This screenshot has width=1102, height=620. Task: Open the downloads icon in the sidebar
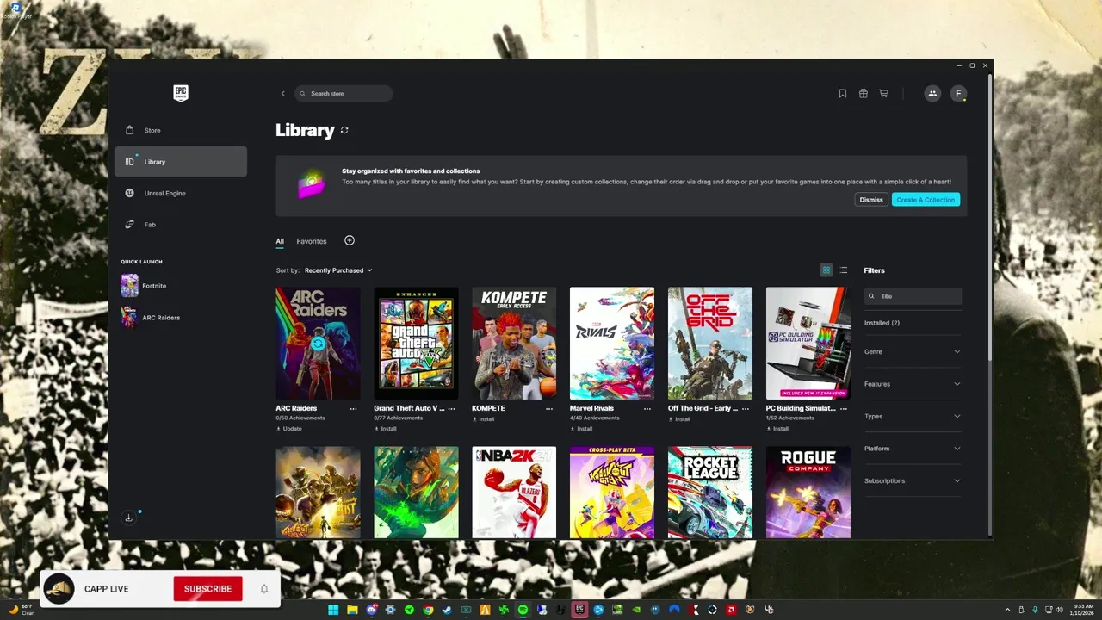pyautogui.click(x=128, y=518)
